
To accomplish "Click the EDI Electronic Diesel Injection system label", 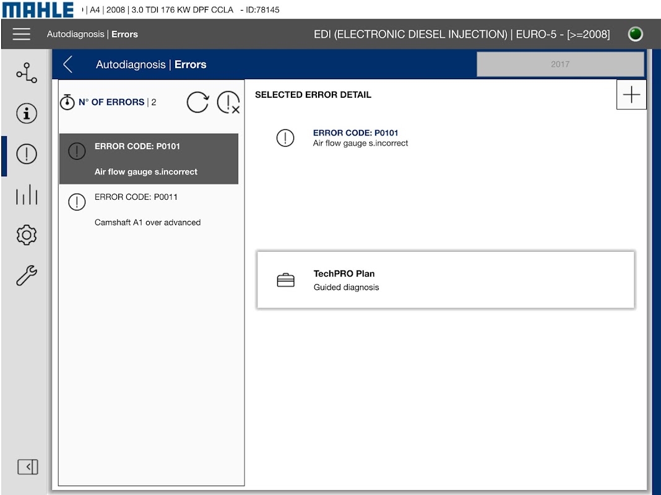I will pos(462,34).
